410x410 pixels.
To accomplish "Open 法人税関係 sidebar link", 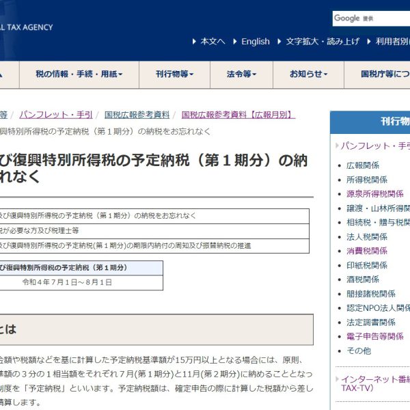I will [x=366, y=237].
